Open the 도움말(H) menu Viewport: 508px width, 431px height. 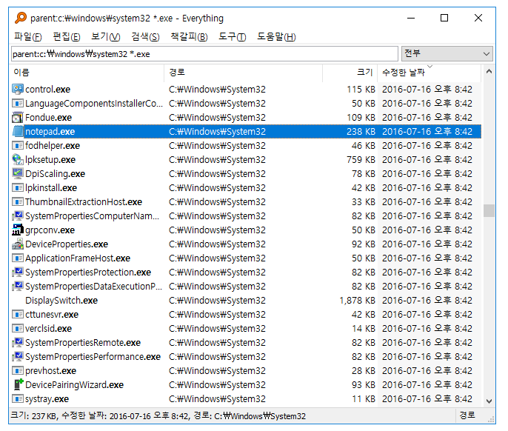(276, 36)
